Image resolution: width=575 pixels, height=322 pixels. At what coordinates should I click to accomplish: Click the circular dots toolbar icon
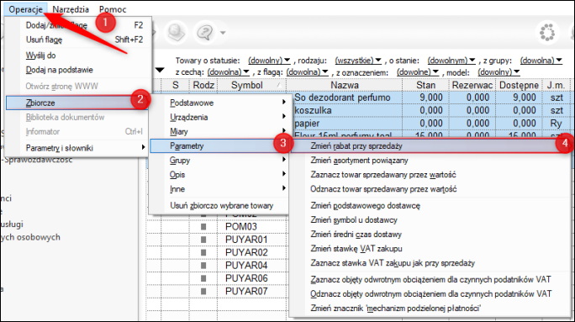pos(547,33)
